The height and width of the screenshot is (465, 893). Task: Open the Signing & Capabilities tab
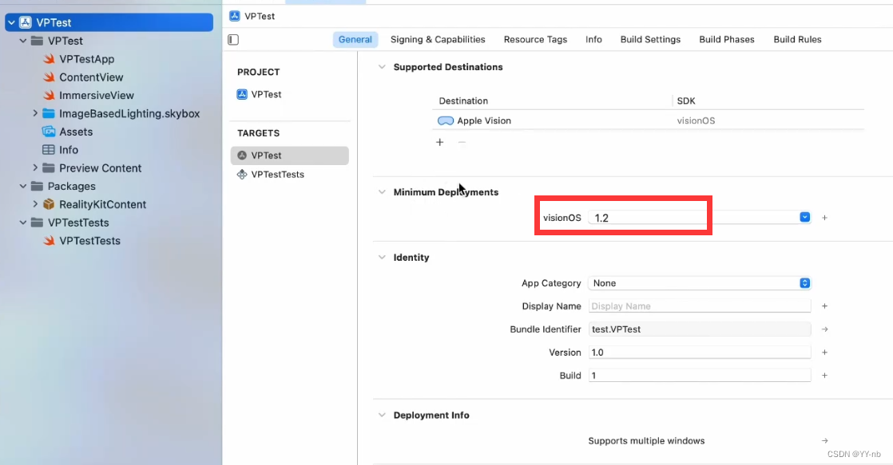click(438, 39)
